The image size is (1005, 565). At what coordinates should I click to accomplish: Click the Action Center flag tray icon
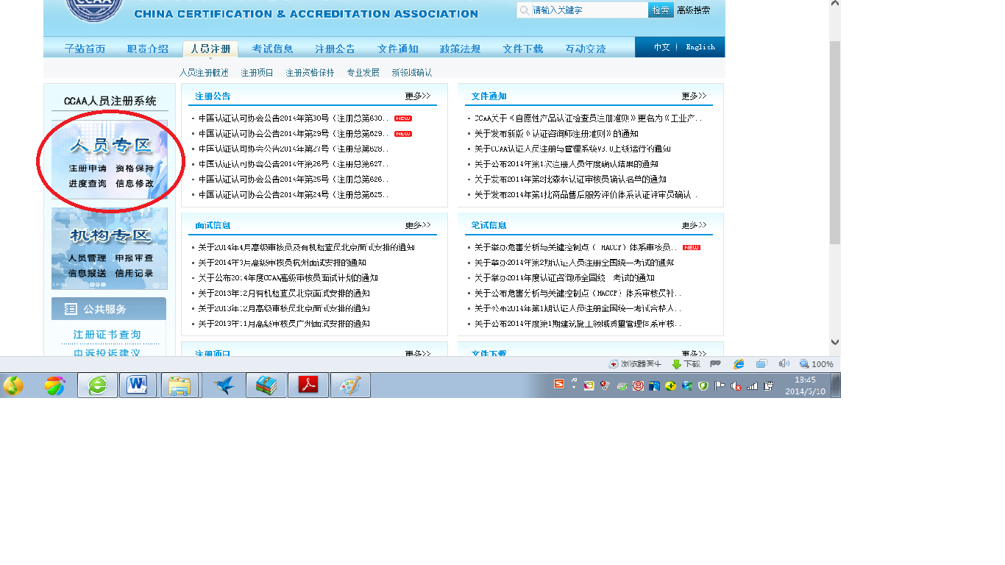[x=720, y=385]
